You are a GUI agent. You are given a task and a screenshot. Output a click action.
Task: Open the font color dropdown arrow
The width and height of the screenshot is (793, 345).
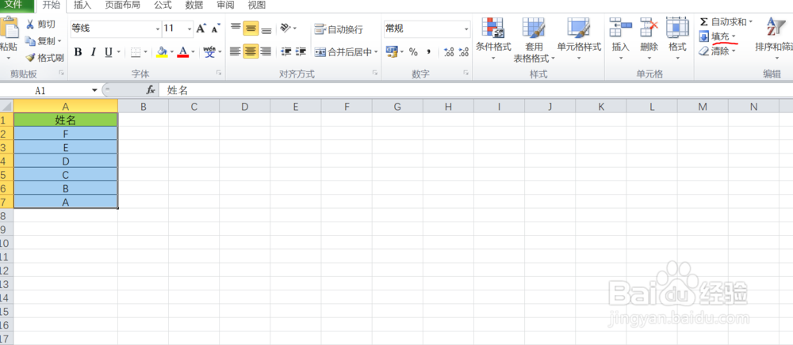(x=193, y=52)
